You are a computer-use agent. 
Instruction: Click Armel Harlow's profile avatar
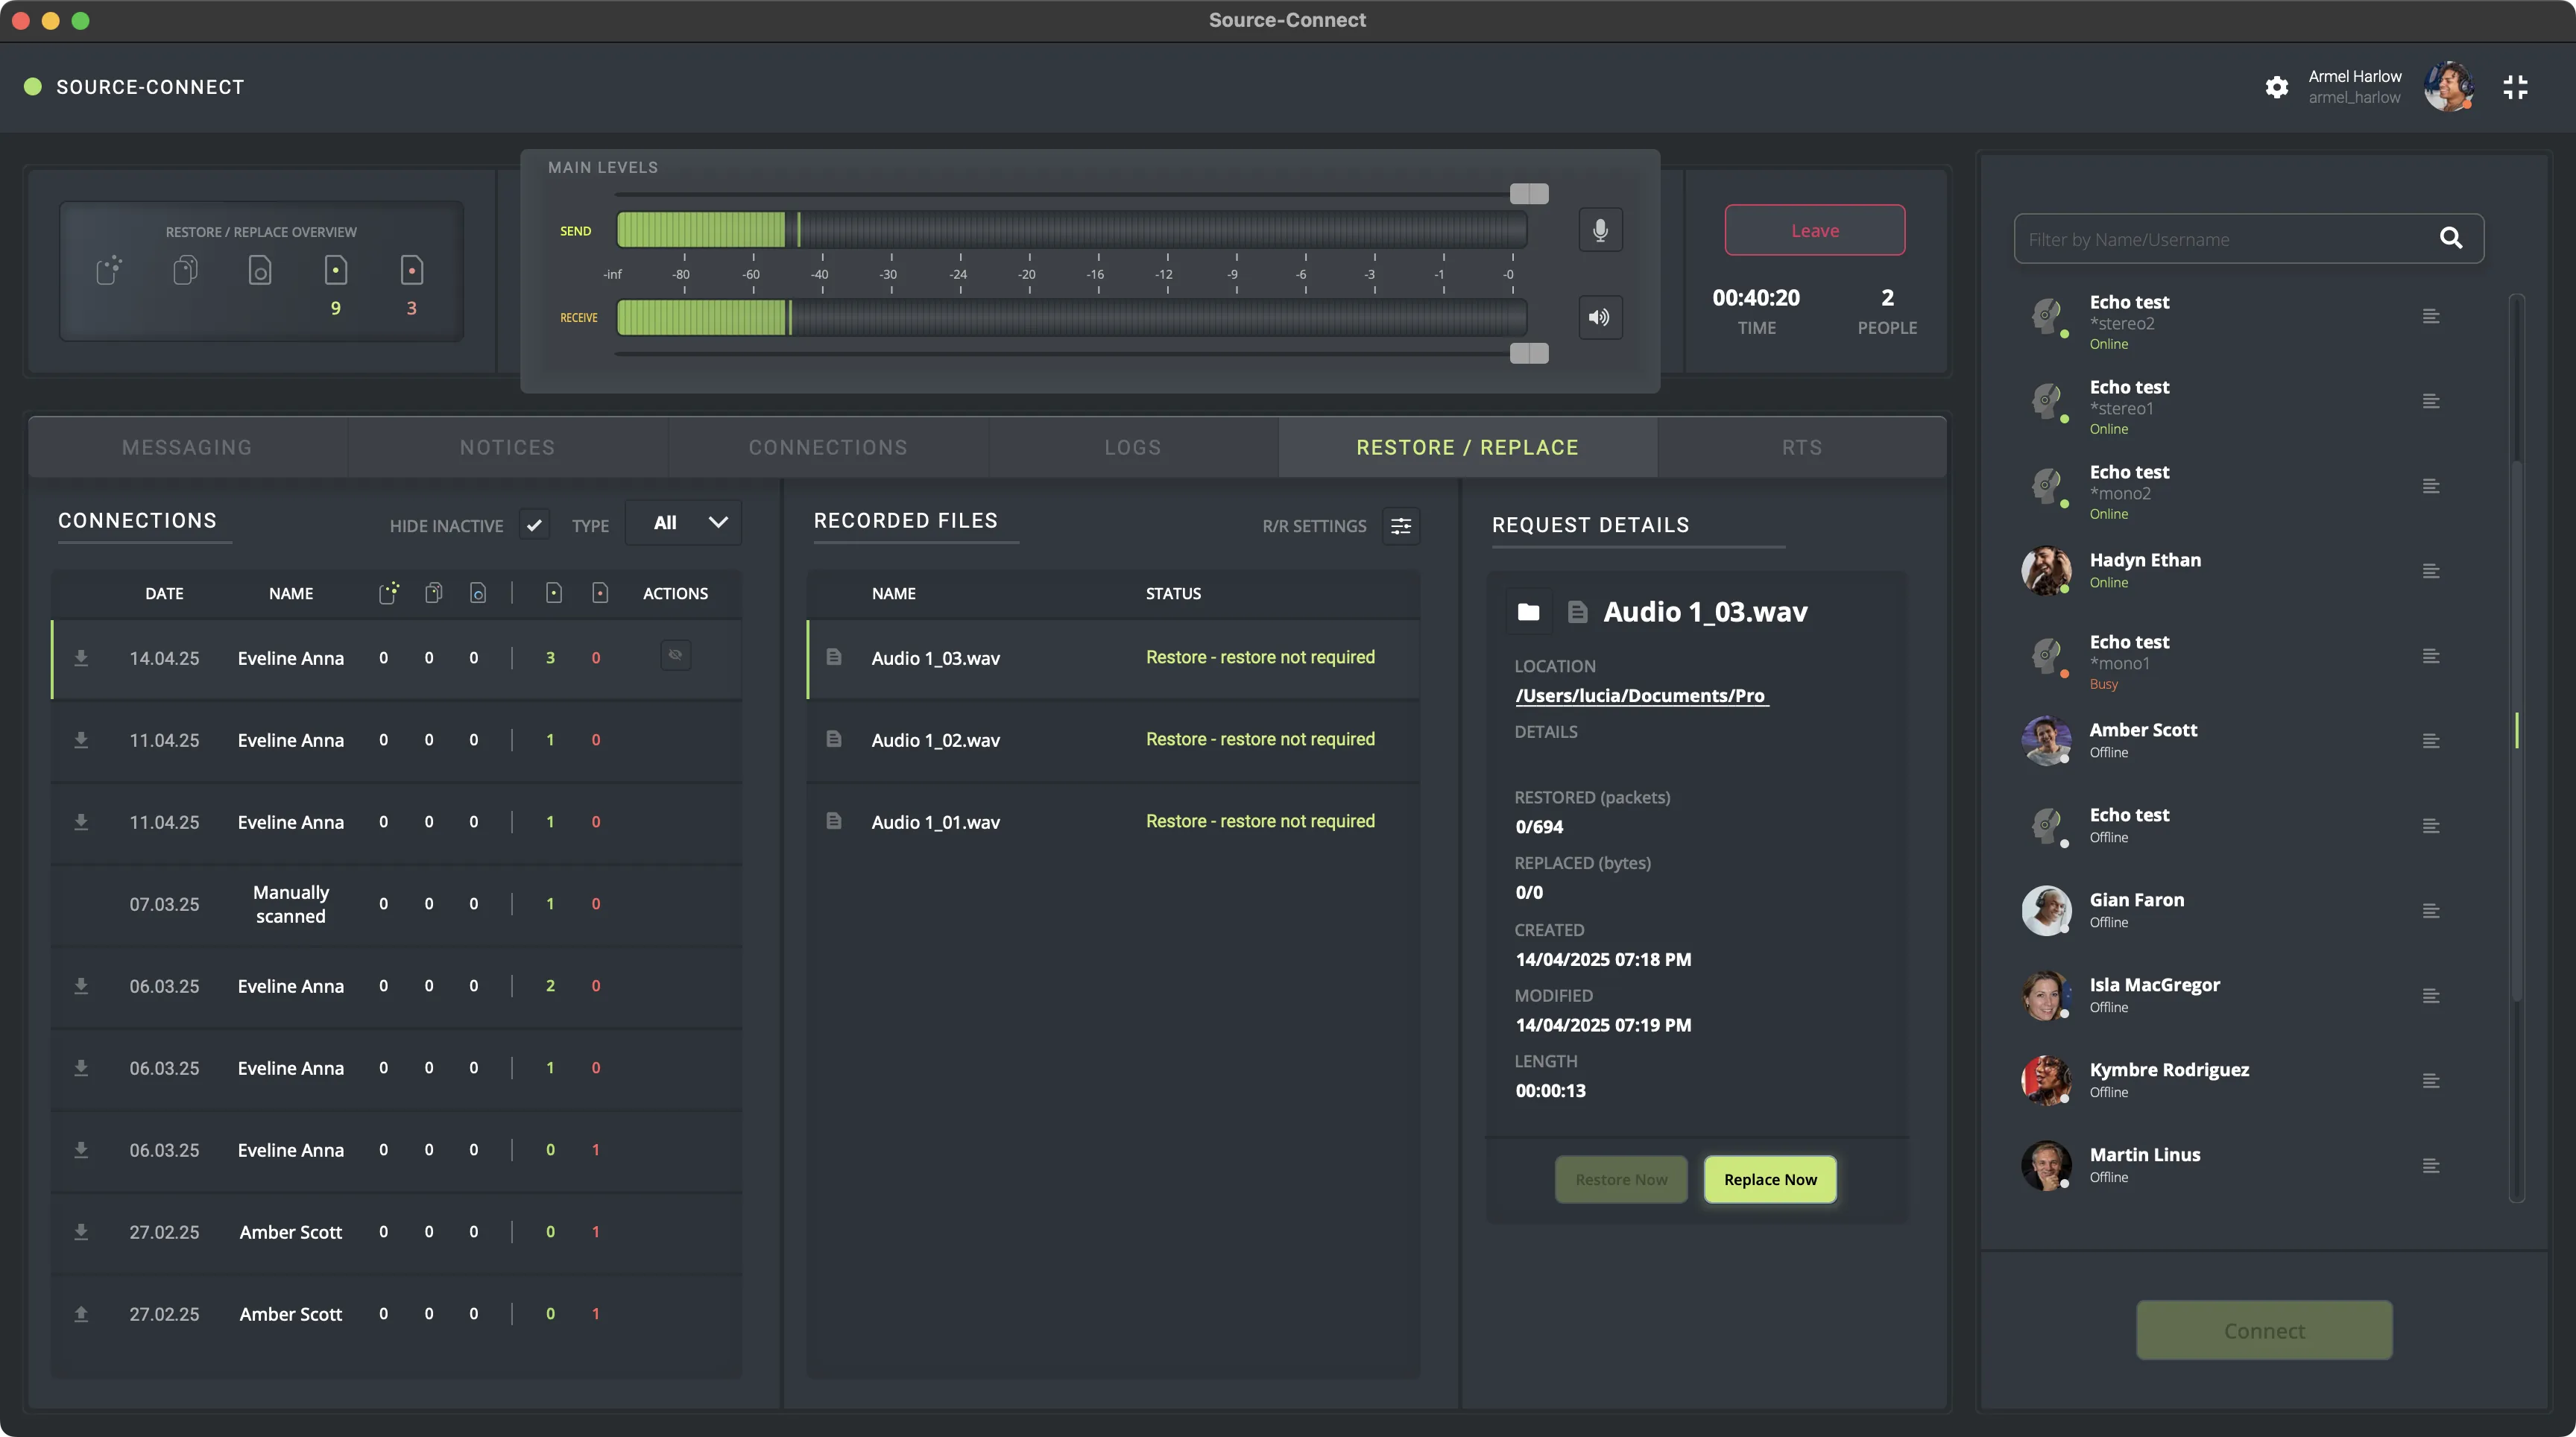[x=2449, y=87]
